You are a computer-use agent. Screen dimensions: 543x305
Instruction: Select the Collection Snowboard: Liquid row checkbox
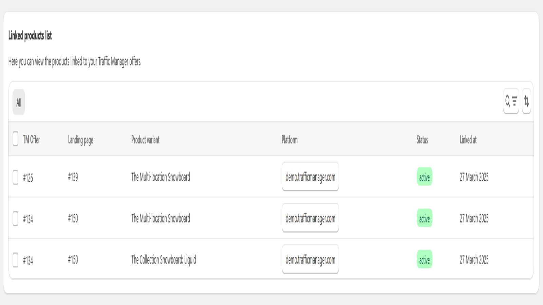point(15,260)
